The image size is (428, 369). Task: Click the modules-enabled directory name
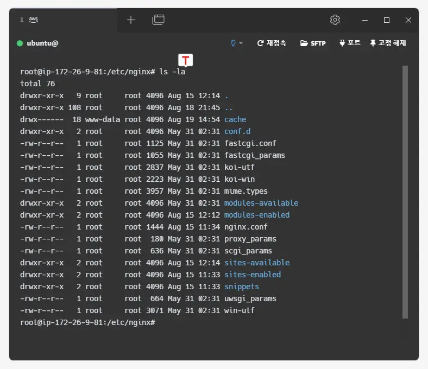pyautogui.click(x=257, y=215)
